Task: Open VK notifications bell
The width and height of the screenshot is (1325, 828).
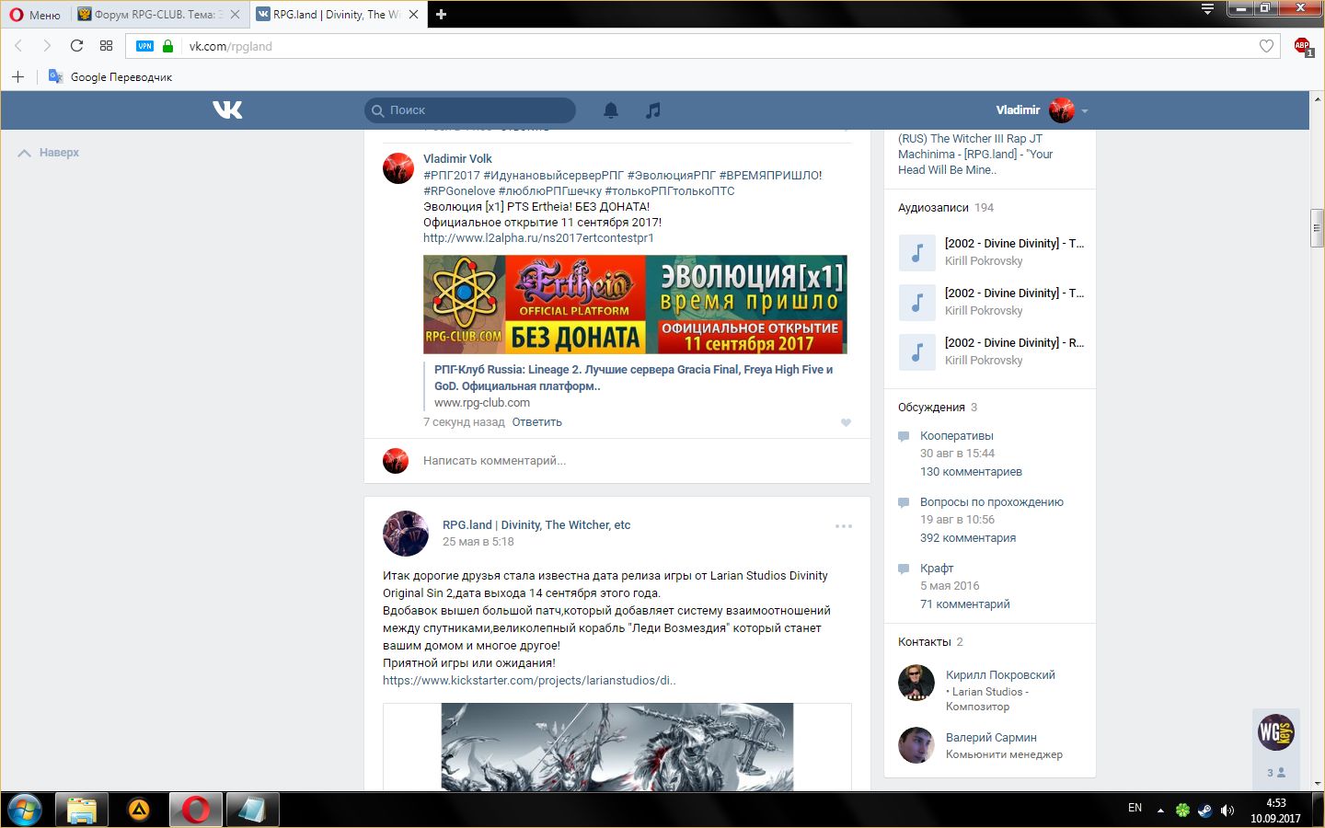Action: point(611,110)
